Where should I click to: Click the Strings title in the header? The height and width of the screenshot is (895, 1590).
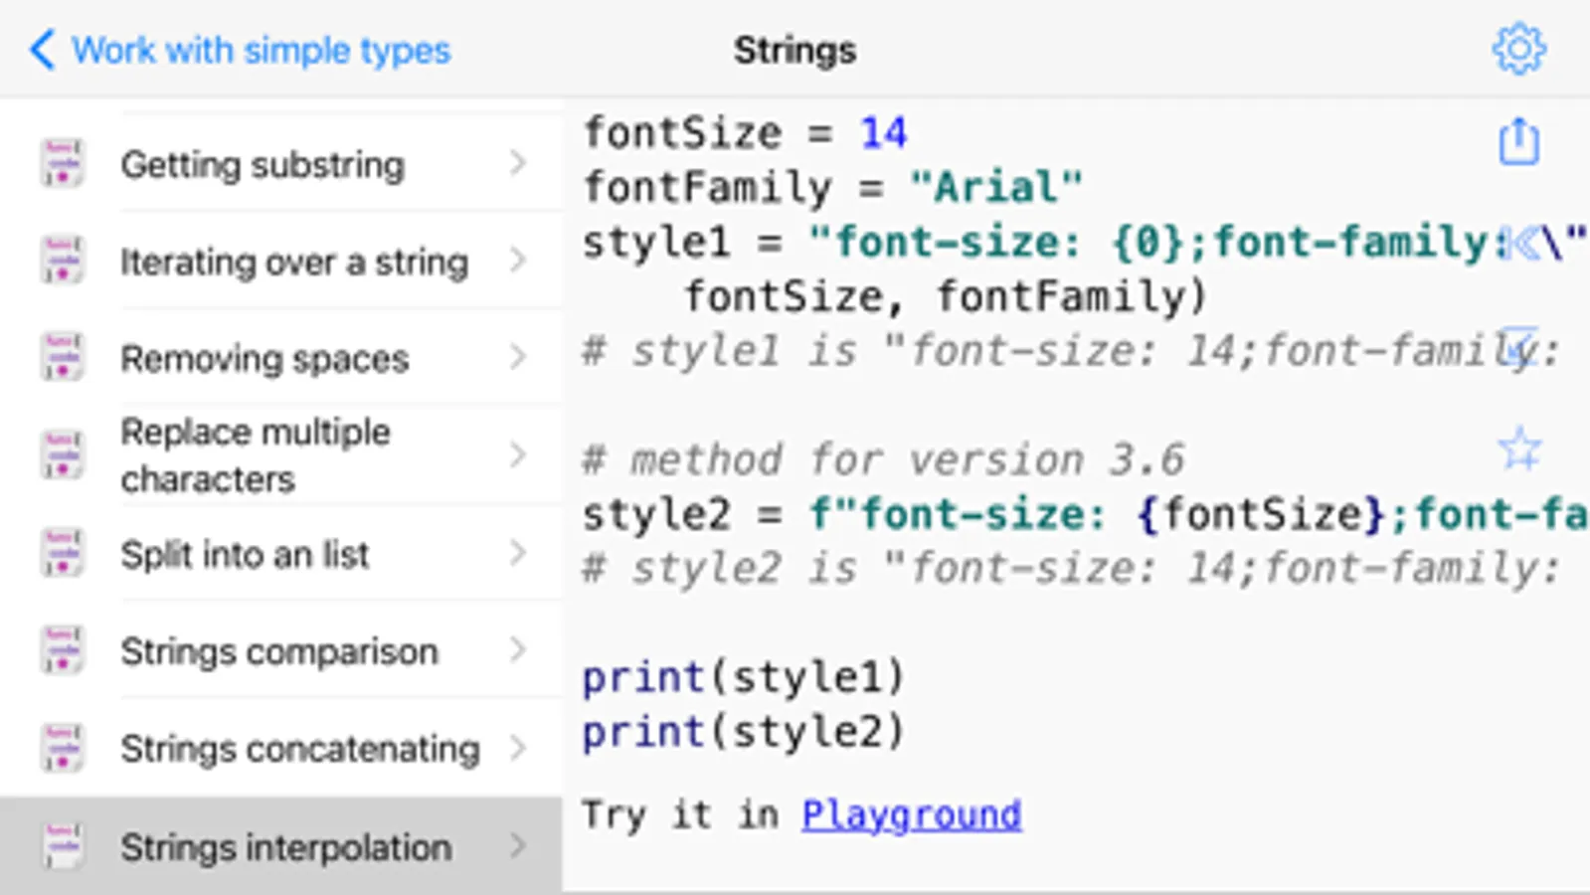[795, 50]
